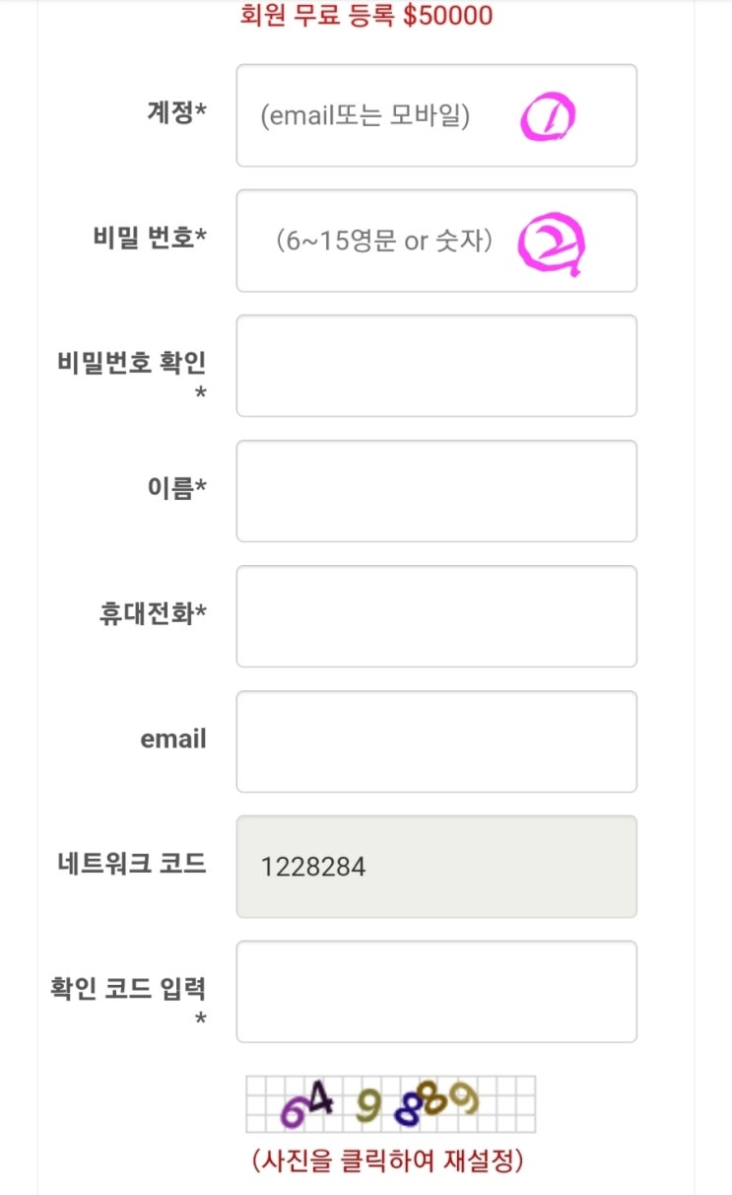Image resolution: width=732 pixels, height=1195 pixels.
Task: Select the 비밀 번호 password field
Action: tap(436, 241)
